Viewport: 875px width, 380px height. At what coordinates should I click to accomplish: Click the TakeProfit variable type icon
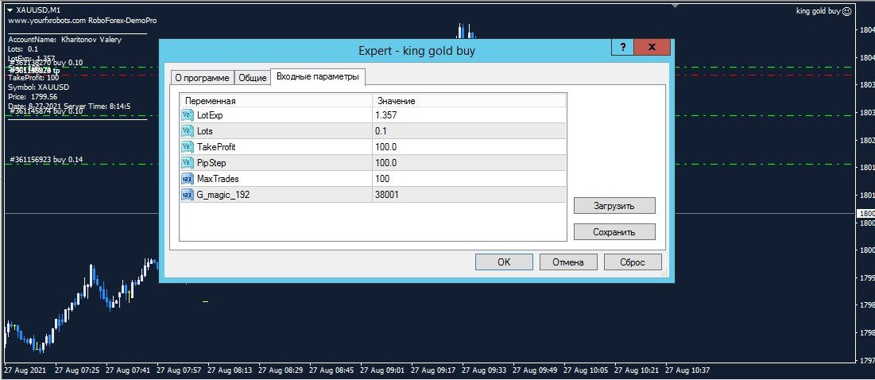[187, 147]
